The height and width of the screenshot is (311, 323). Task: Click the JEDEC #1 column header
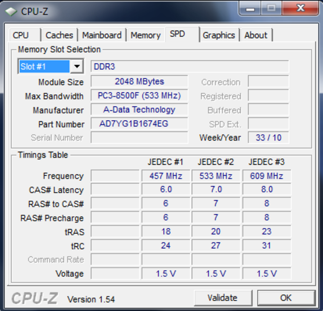click(165, 162)
